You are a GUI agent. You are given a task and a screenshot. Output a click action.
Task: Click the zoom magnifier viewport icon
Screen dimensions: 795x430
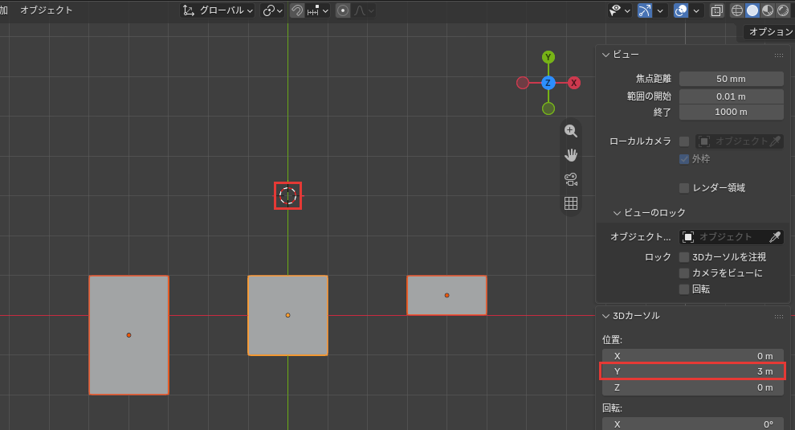[x=571, y=131]
